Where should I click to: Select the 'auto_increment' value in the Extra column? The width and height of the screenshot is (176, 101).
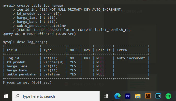[131, 58]
